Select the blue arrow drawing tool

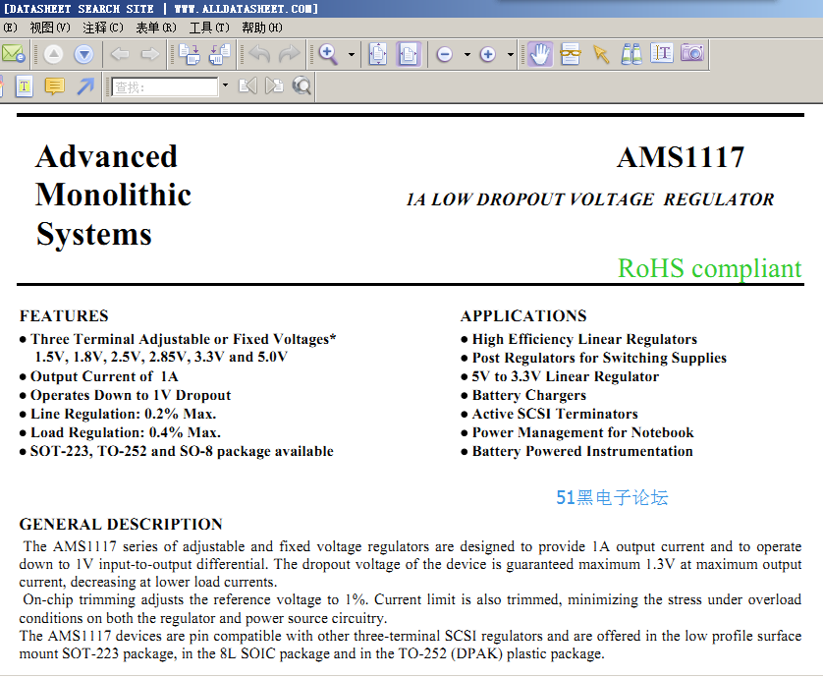85,86
